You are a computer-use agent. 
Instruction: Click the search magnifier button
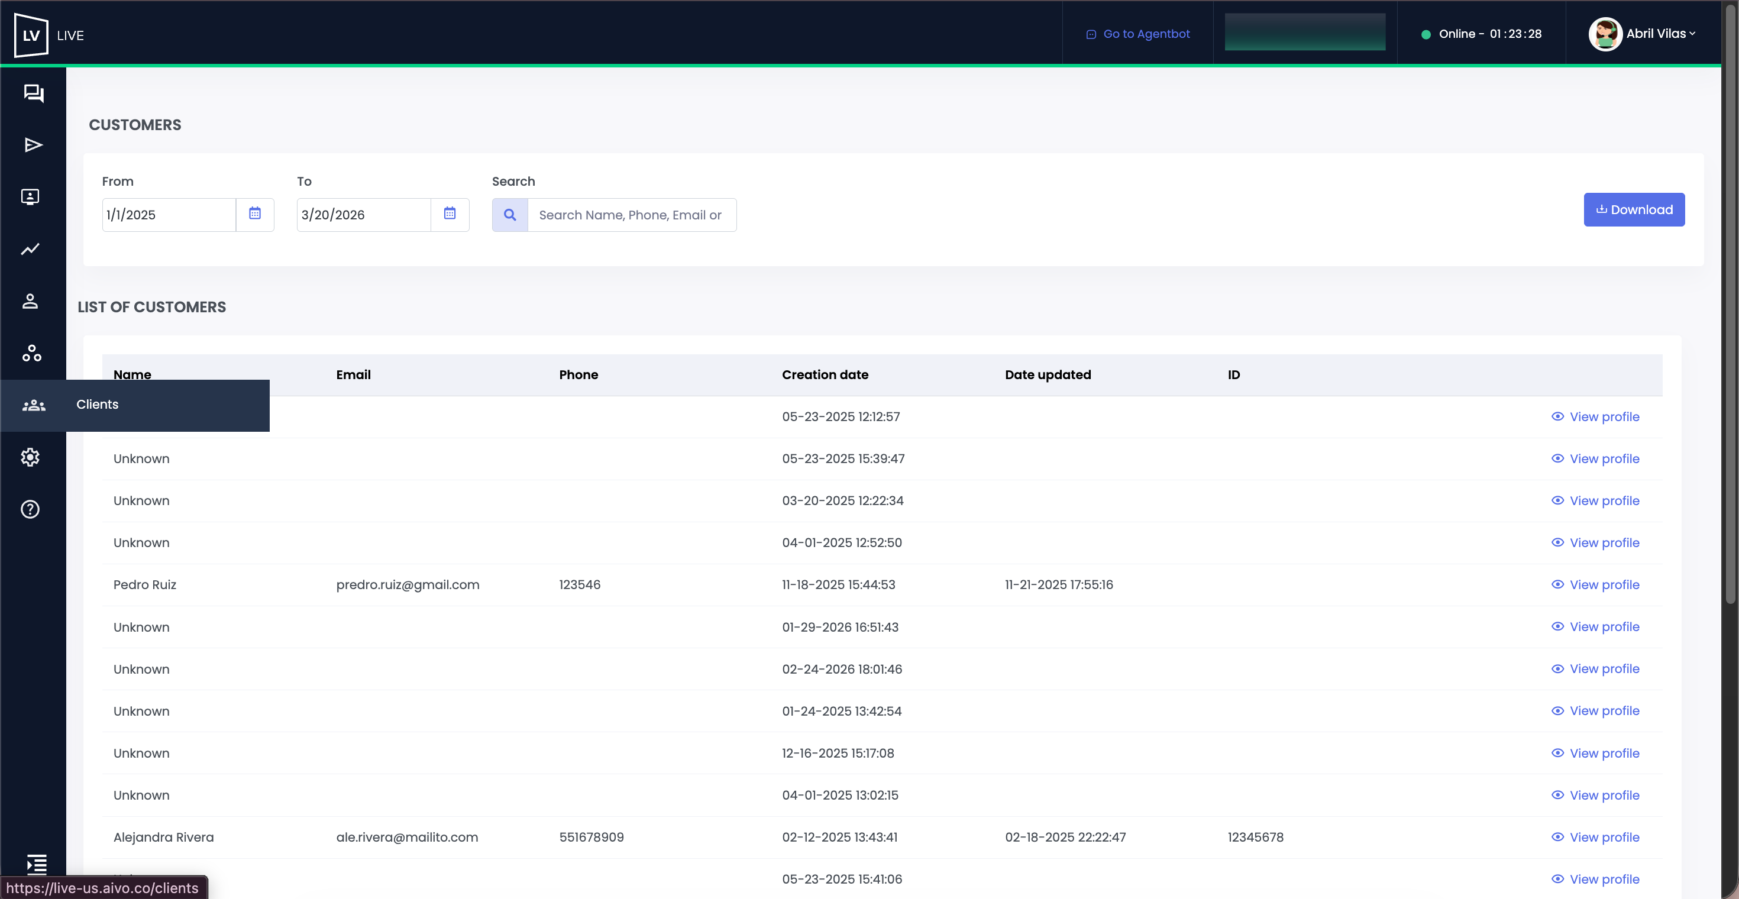[510, 215]
